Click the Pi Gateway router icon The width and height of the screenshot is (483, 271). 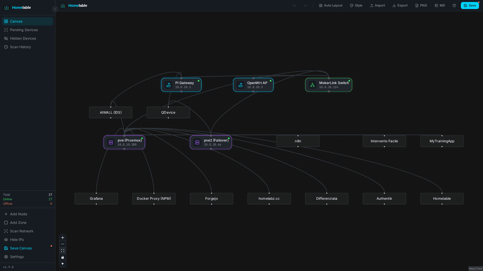(x=169, y=85)
